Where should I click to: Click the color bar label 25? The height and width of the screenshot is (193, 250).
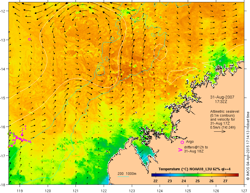tap(197, 181)
